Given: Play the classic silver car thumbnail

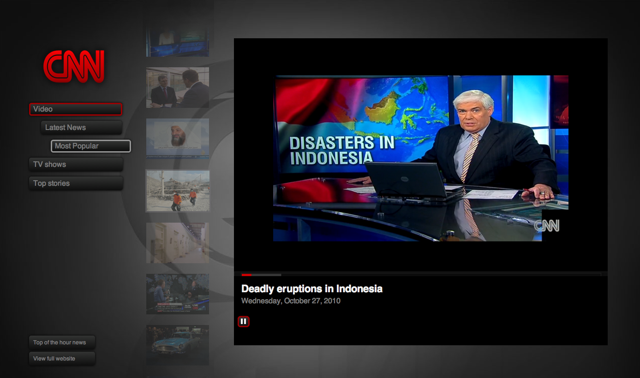Looking at the screenshot, I should [178, 345].
